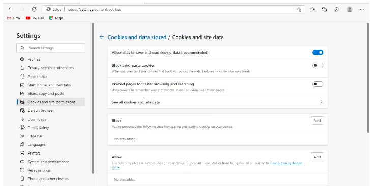Add this page to favorites star
Viewport: 373px width, 191px height.
[299, 10]
